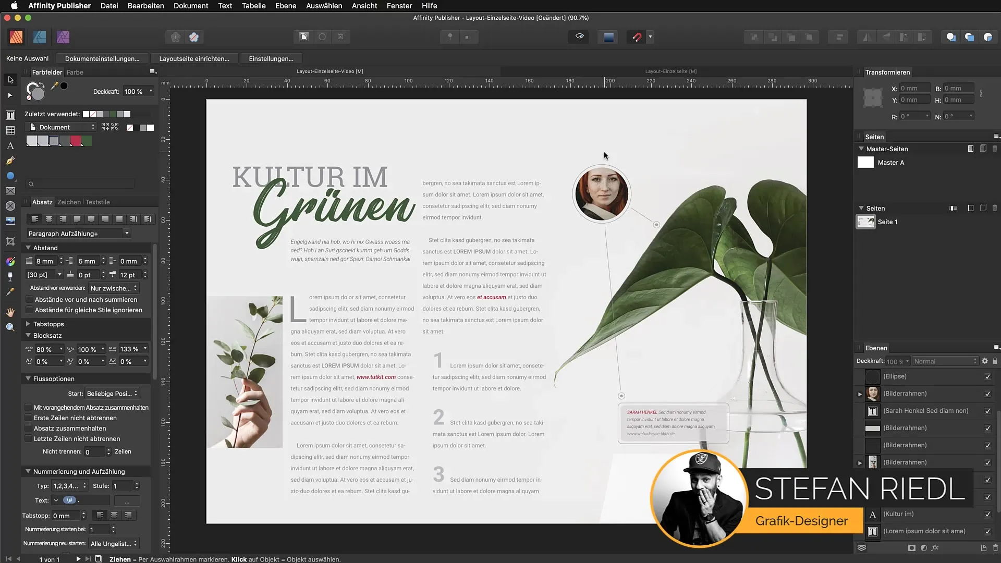Select the Picture Frame Rectangle tool
1001x563 pixels.
point(10,191)
